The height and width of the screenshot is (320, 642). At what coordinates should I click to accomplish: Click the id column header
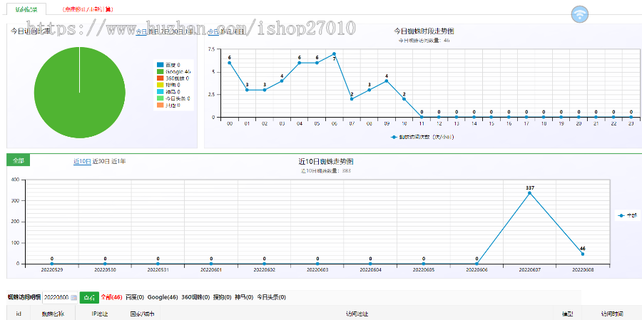(x=19, y=314)
